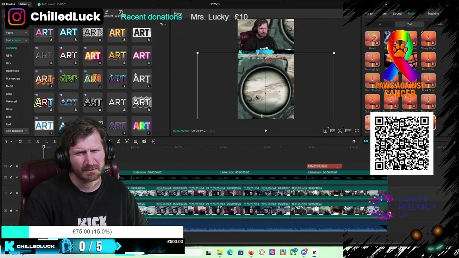Click the CapCut icon in the taskbar
Image resolution: width=459 pixels, height=258 pixels.
[x=314, y=253]
